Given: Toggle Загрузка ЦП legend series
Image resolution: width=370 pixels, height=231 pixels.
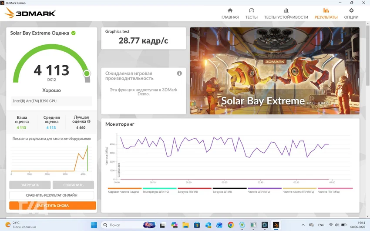Looking at the screenshot, I should pyautogui.click(x=229, y=190).
